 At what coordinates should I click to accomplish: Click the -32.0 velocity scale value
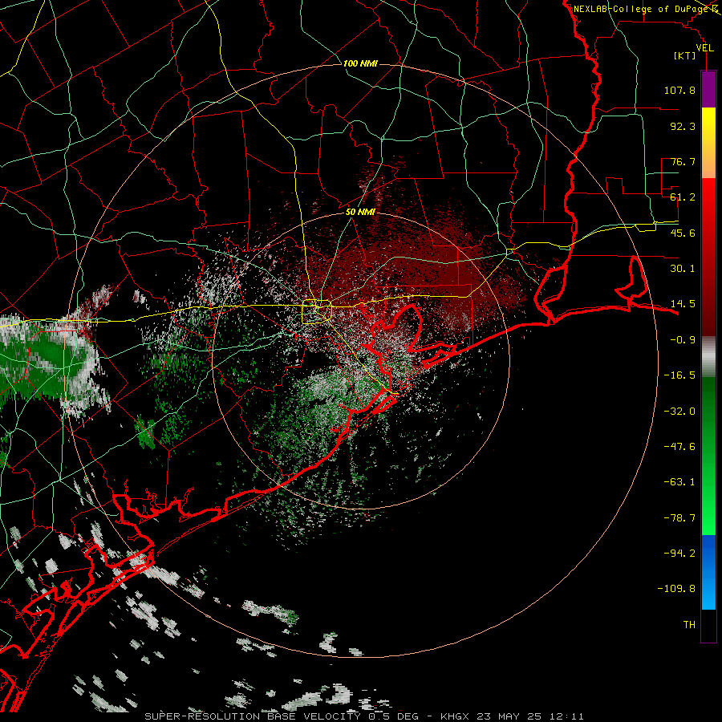pyautogui.click(x=679, y=412)
